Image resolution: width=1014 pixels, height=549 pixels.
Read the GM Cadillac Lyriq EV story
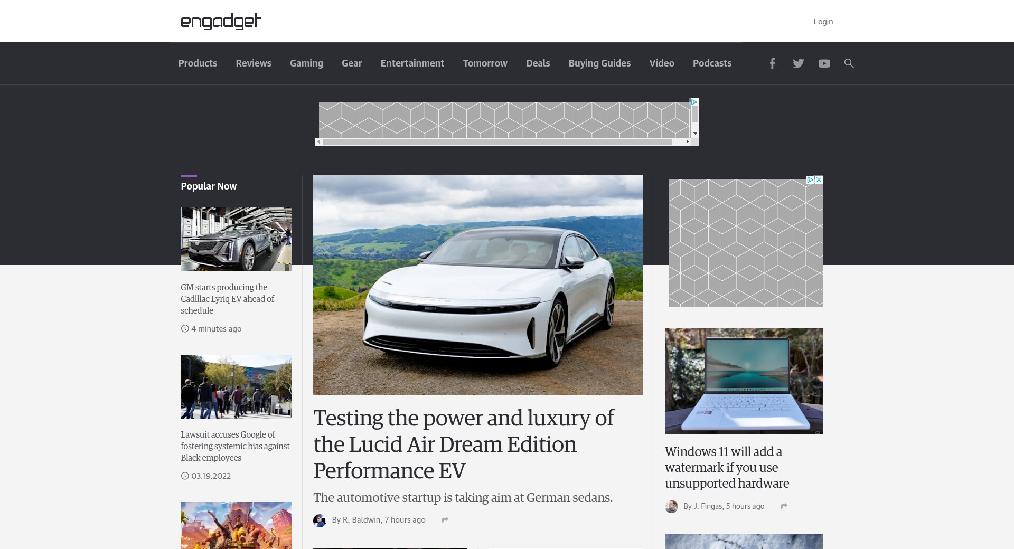[227, 299]
